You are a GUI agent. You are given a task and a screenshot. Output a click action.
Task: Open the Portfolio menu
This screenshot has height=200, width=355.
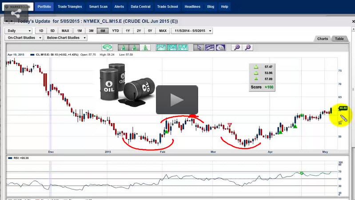click(x=44, y=7)
